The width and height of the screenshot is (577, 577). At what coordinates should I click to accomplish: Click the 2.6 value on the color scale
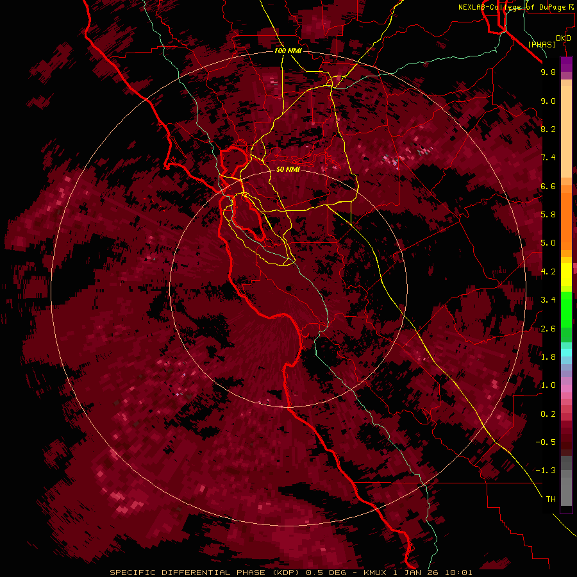548,329
